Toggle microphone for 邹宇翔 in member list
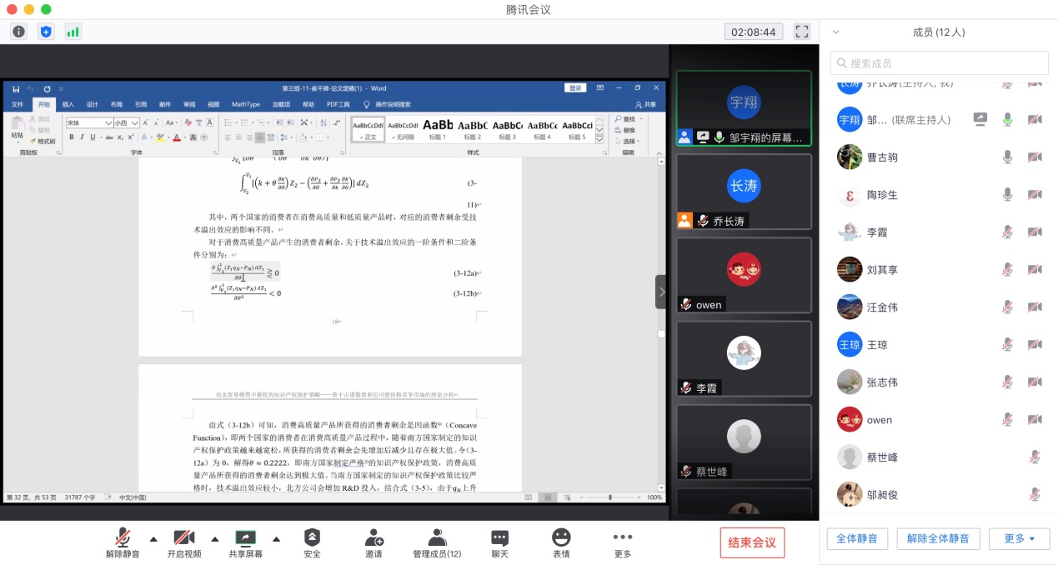The width and height of the screenshot is (1058, 565). tap(1007, 119)
